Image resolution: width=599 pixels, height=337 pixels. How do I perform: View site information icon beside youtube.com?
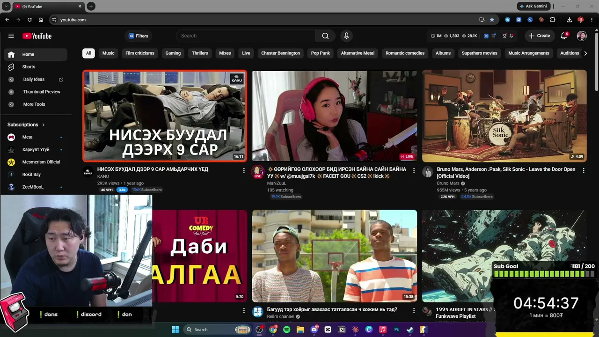click(x=54, y=20)
